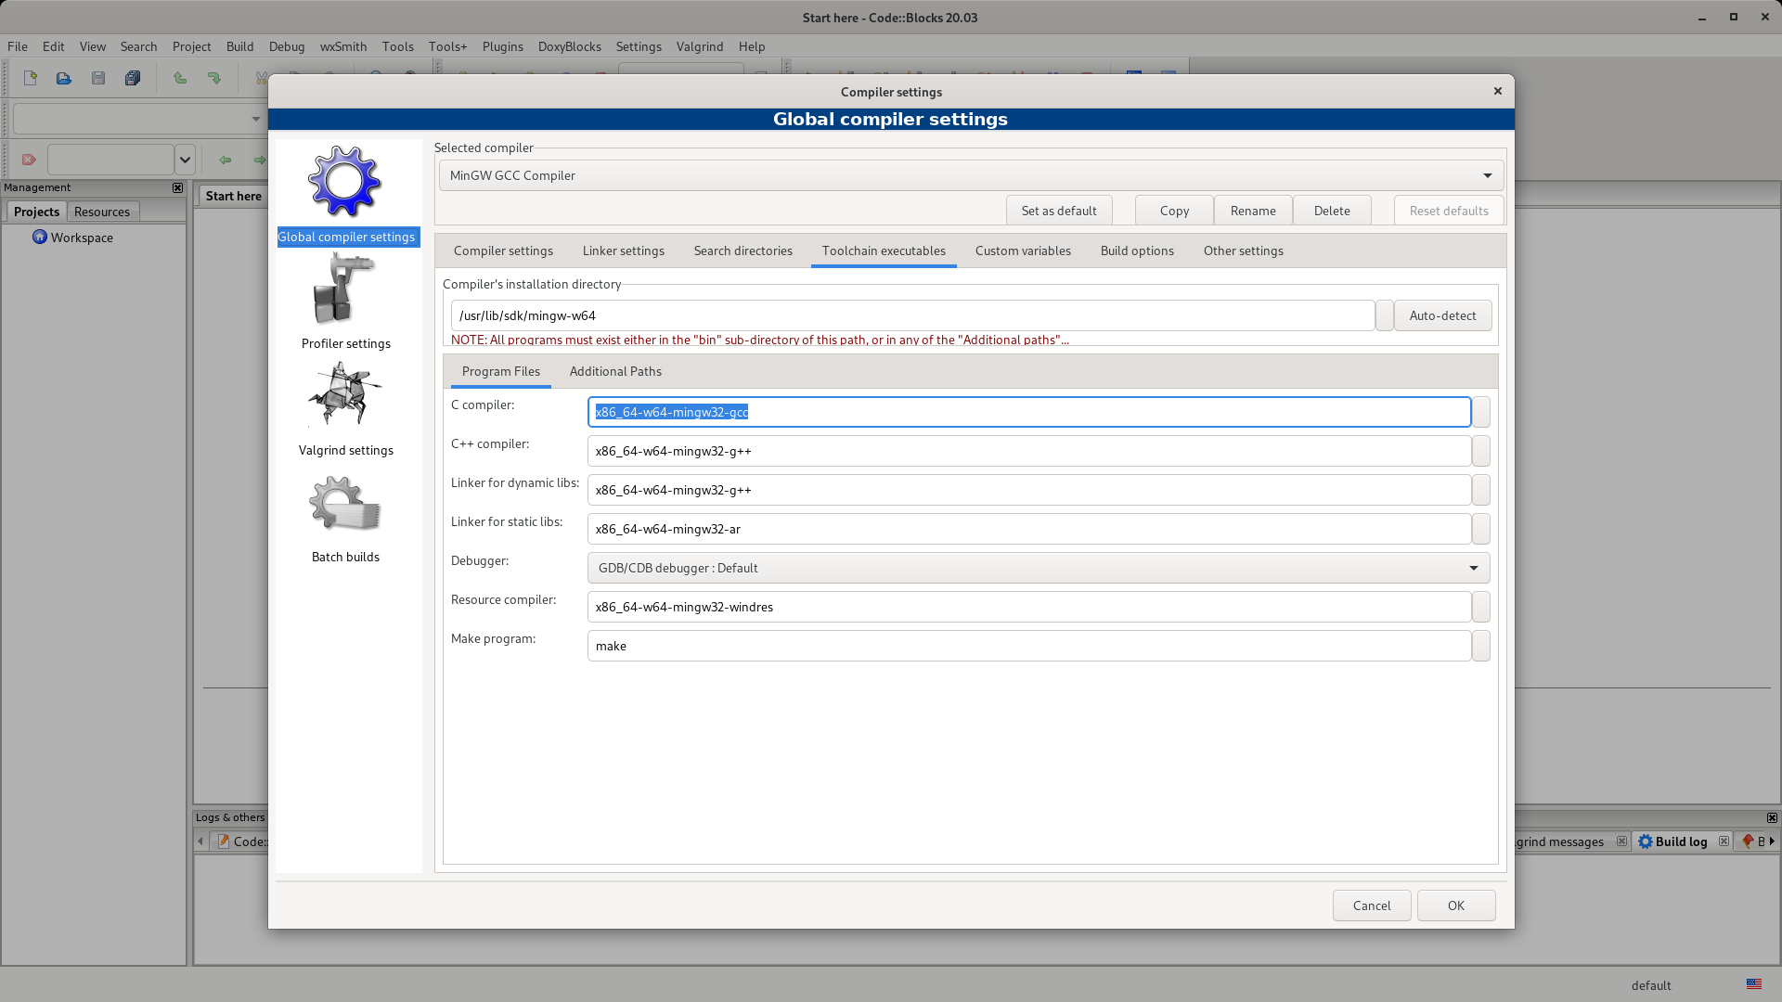Viewport: 1782px width, 1002px height.
Task: Select the Global compiler settings icon
Action: coord(345,195)
